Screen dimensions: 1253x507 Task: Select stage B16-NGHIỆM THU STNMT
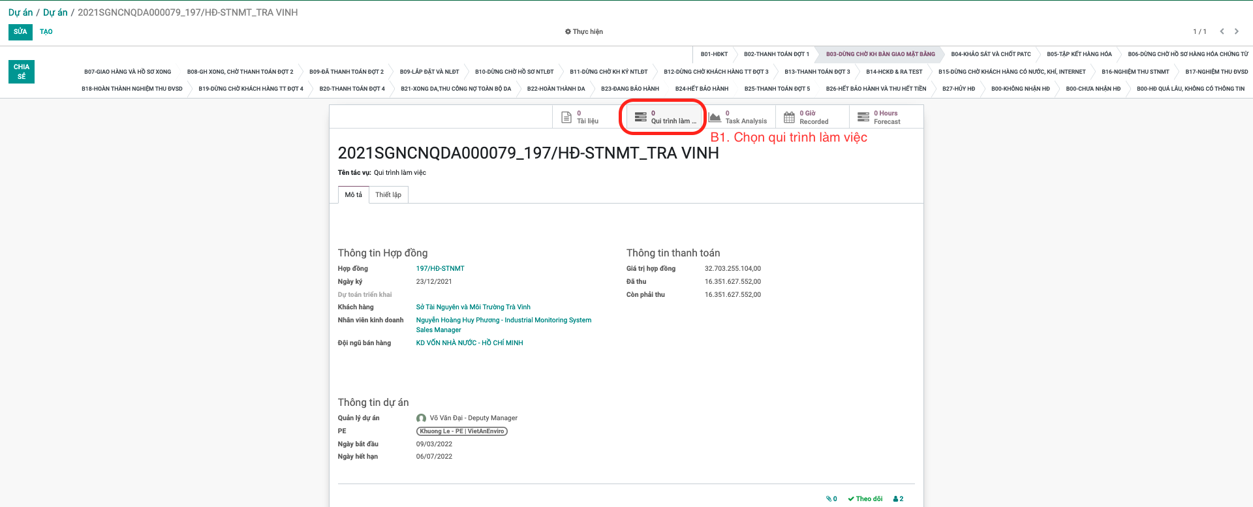coord(1136,72)
